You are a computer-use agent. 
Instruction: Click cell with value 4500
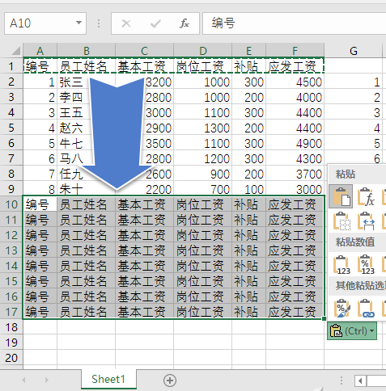(295, 82)
